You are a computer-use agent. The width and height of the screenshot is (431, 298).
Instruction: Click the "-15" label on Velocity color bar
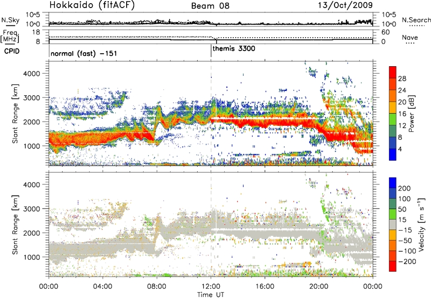coord(405,230)
